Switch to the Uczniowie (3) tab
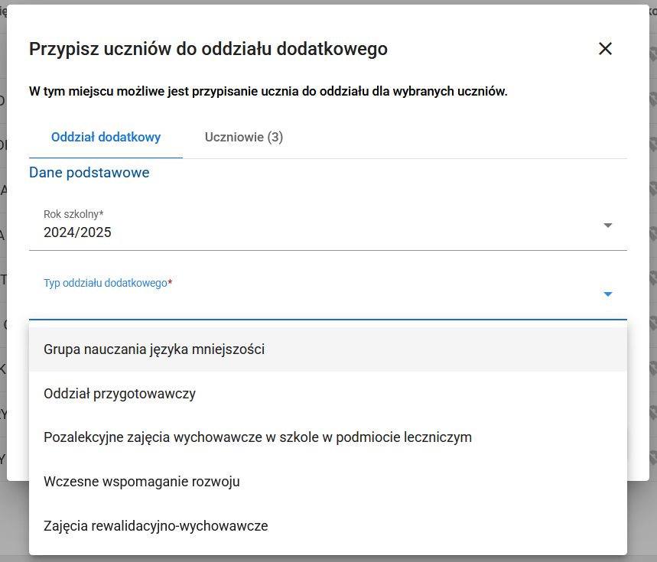Viewport: 657px width, 562px height. 243,137
